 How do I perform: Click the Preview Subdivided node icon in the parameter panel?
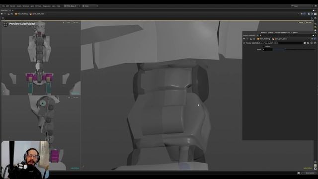click(244, 43)
